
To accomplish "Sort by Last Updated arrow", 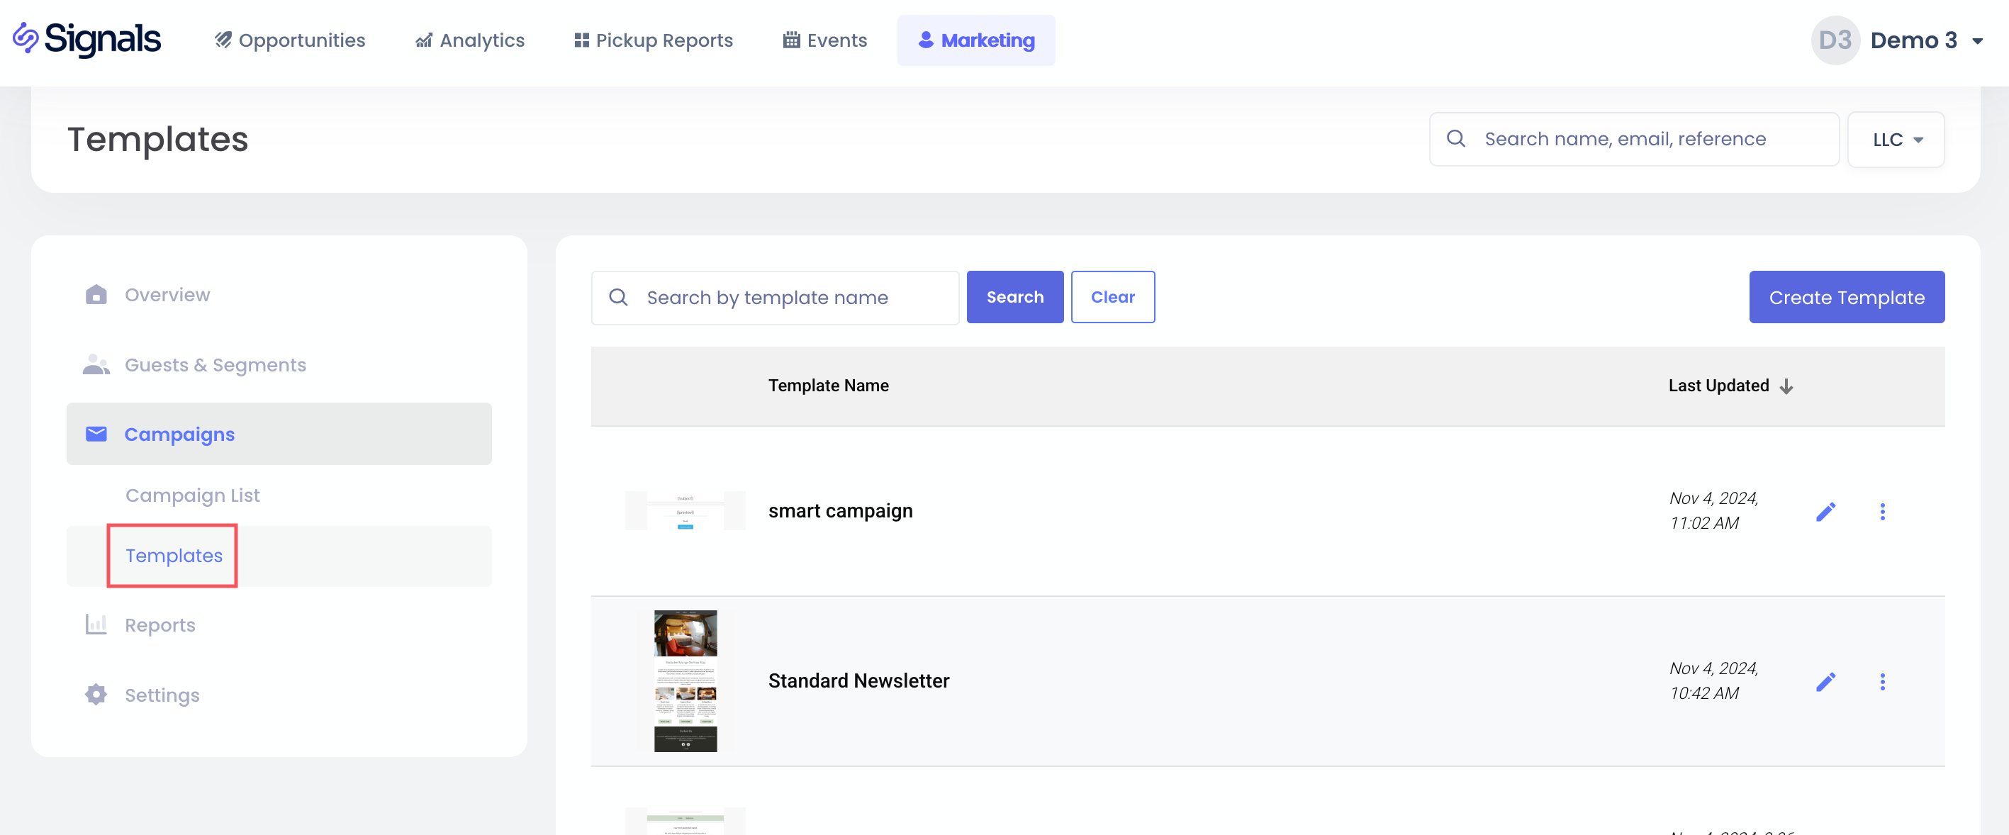I will point(1786,386).
